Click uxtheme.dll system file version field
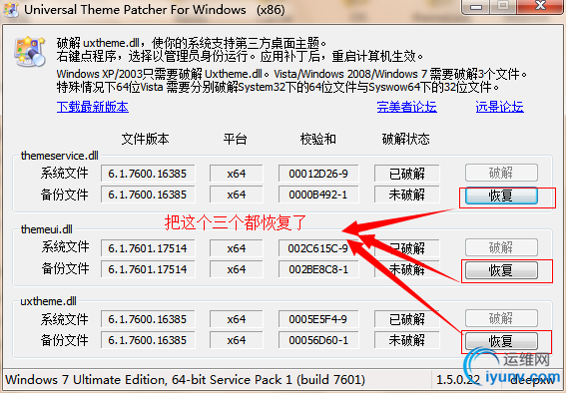566x393 pixels. click(x=148, y=319)
